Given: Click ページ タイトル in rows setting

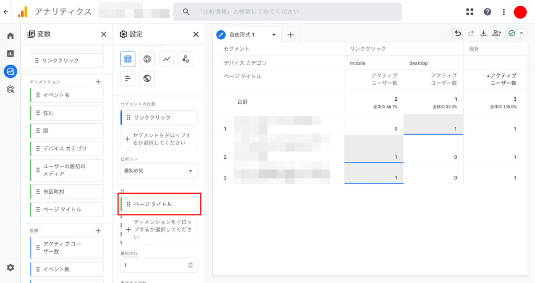Looking at the screenshot, I should pyautogui.click(x=159, y=204).
